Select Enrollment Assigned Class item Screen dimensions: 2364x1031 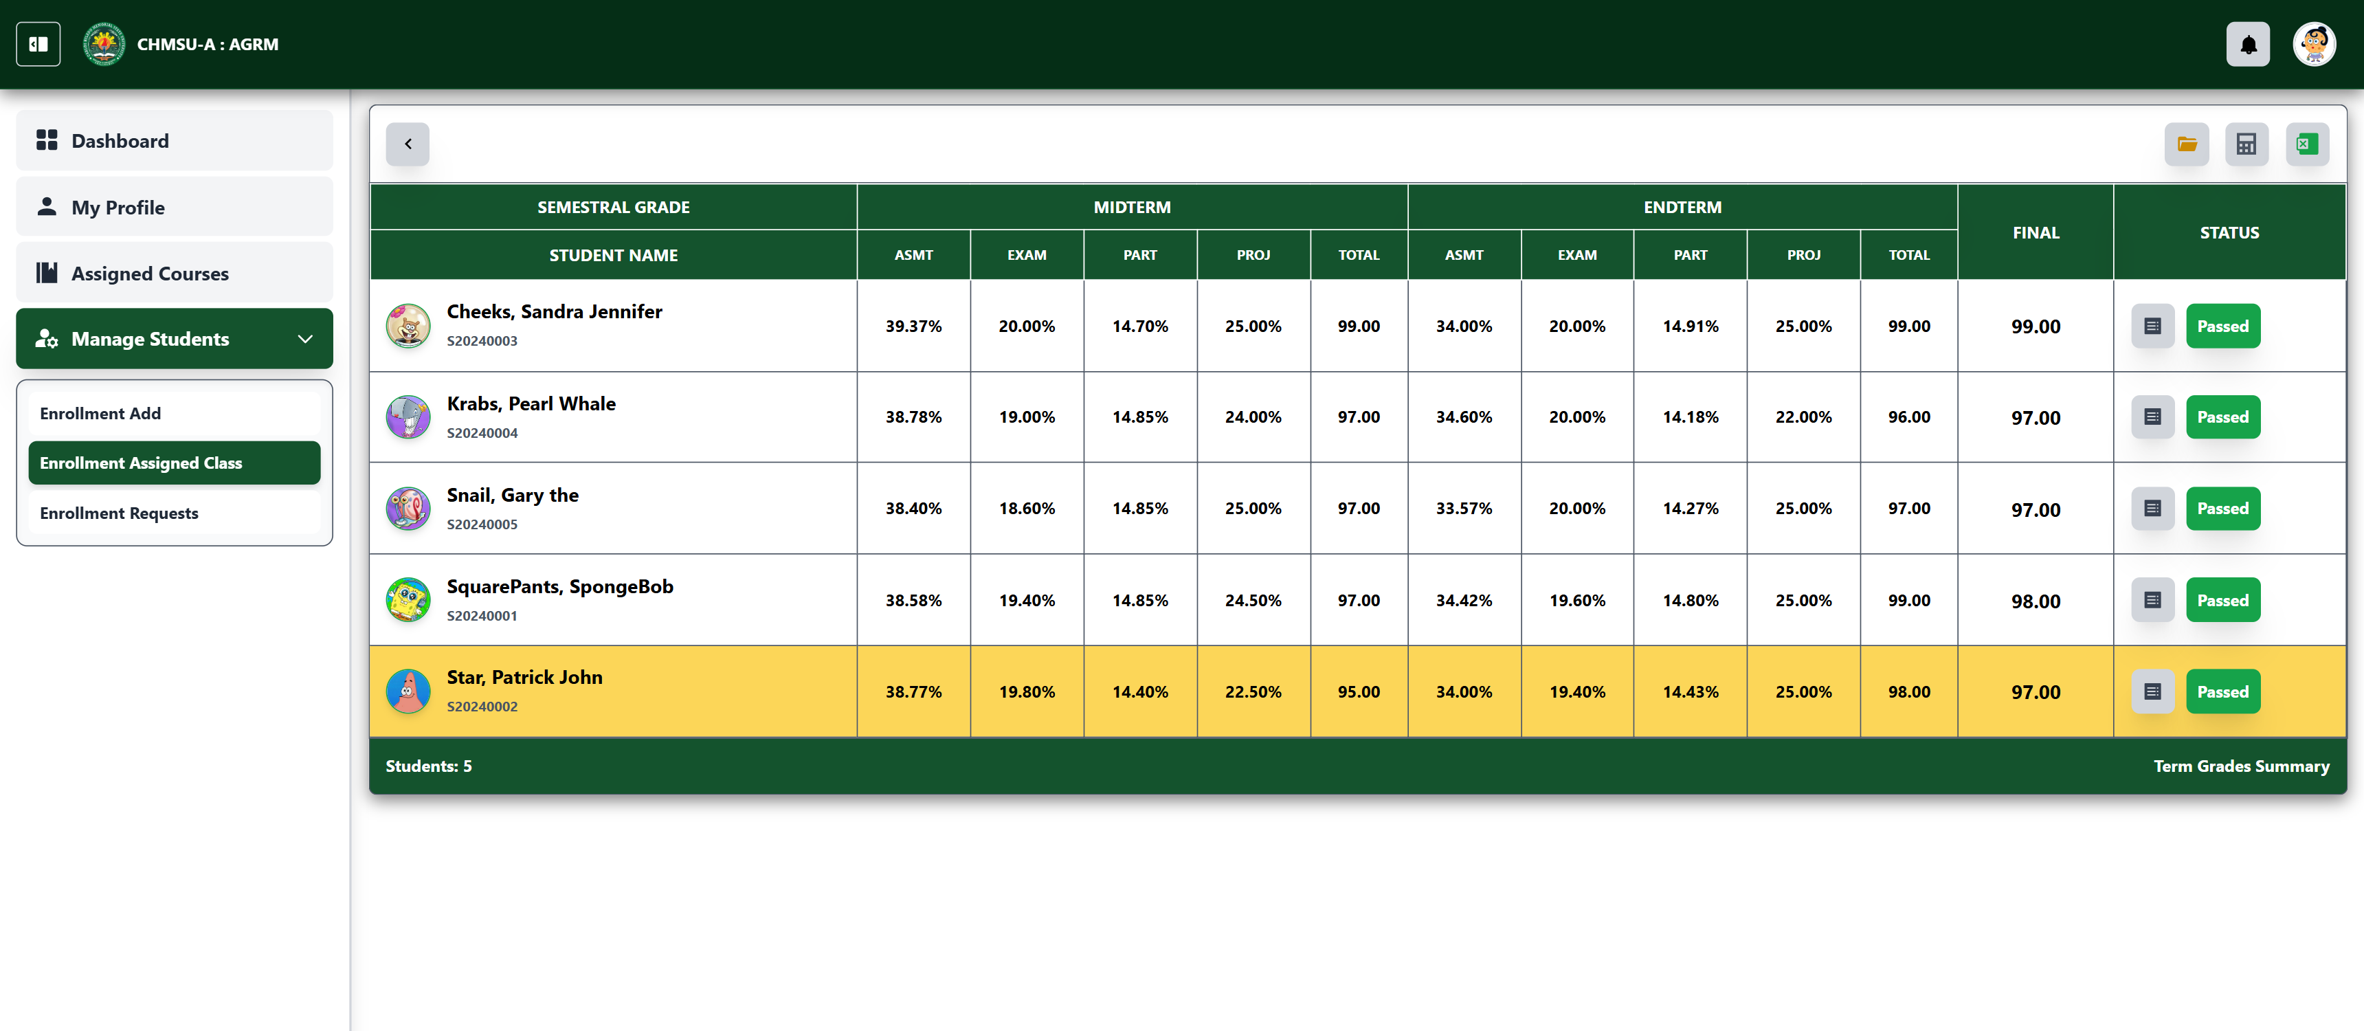(x=175, y=463)
